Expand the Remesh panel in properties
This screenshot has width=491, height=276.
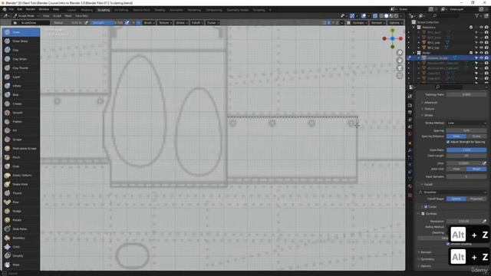(x=426, y=252)
